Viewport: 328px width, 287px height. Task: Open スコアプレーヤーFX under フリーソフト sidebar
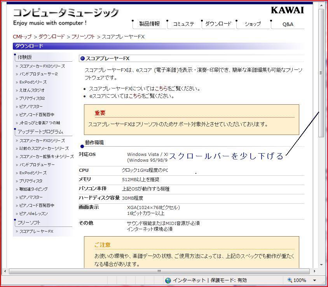[x=36, y=231]
